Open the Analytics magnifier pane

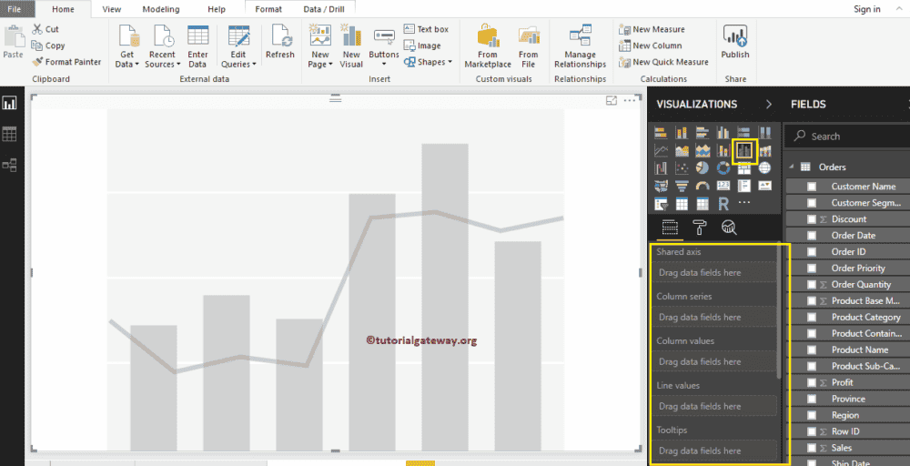pyautogui.click(x=729, y=228)
